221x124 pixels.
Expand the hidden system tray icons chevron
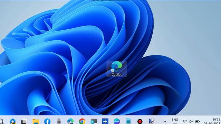165,121
